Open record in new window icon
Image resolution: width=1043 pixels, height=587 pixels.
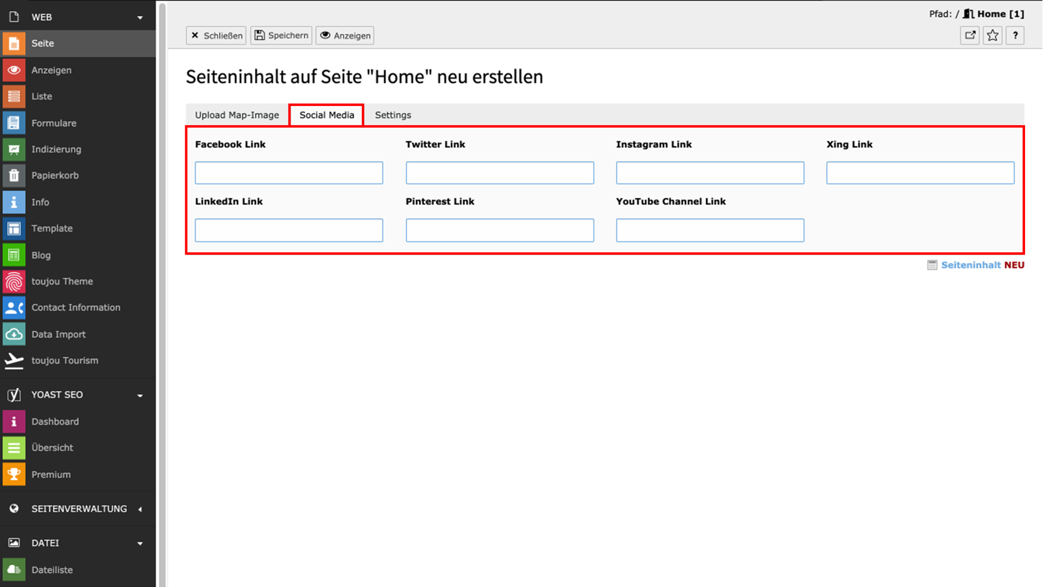[970, 36]
